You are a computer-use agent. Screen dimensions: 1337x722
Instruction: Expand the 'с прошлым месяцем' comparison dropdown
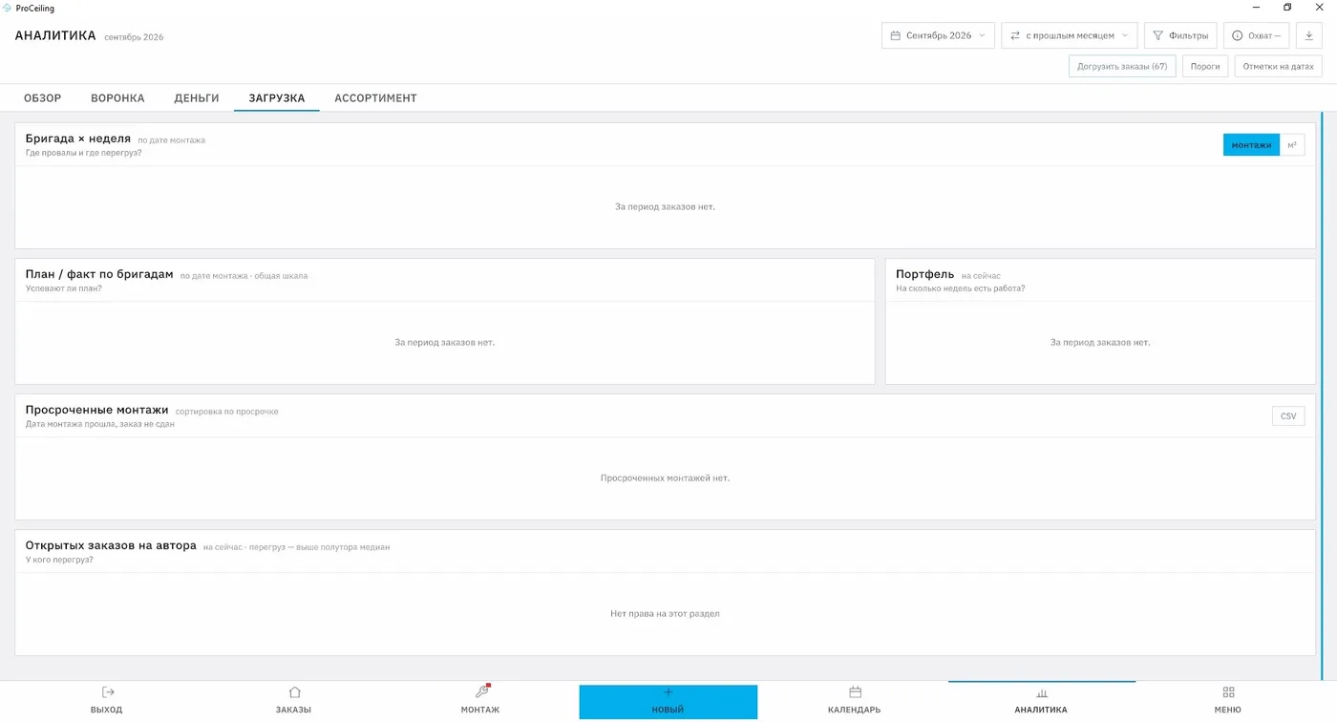coord(1070,35)
